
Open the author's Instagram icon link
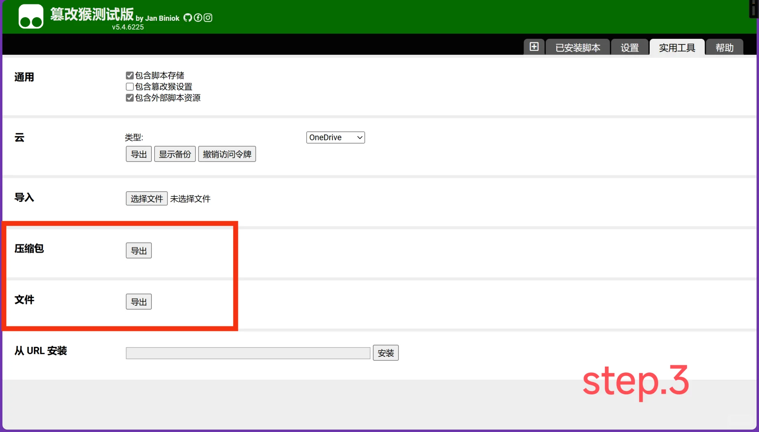click(x=208, y=18)
